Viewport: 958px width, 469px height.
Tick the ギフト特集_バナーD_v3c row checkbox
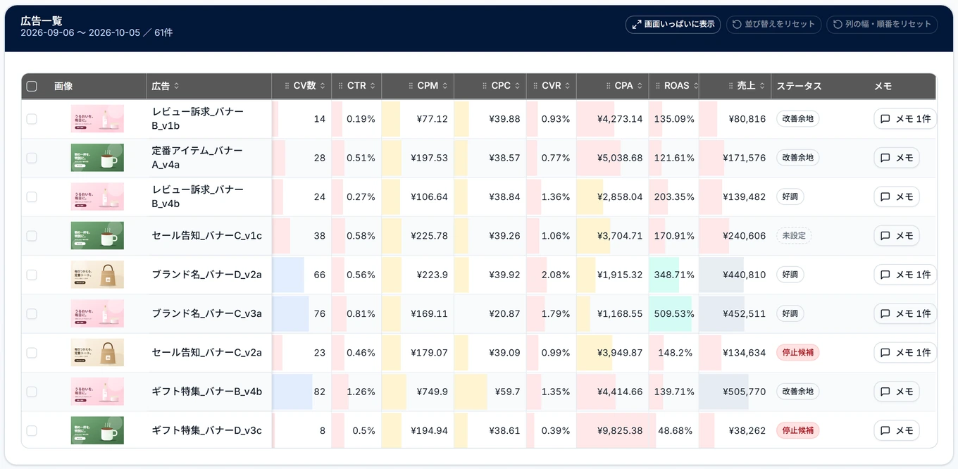(x=32, y=430)
